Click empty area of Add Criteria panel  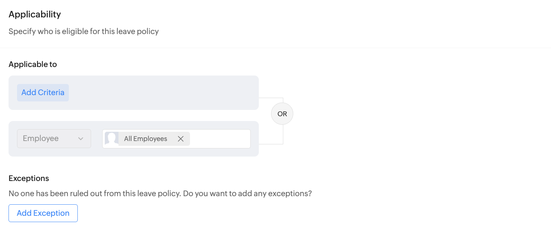(x=163, y=93)
